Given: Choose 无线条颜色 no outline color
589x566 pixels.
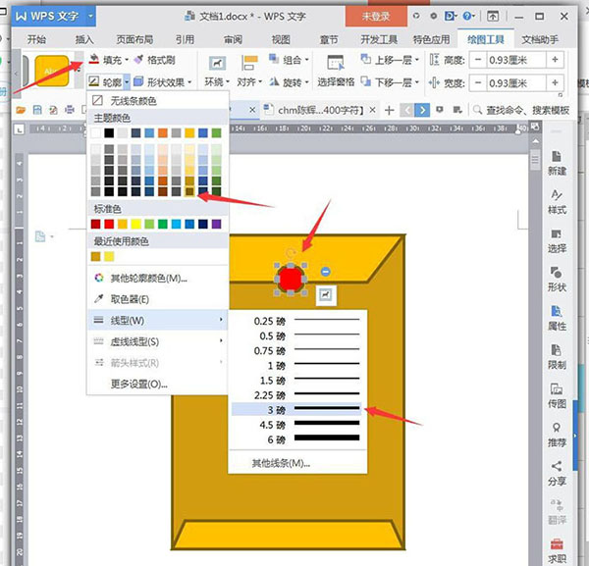Looking at the screenshot, I should point(158,101).
